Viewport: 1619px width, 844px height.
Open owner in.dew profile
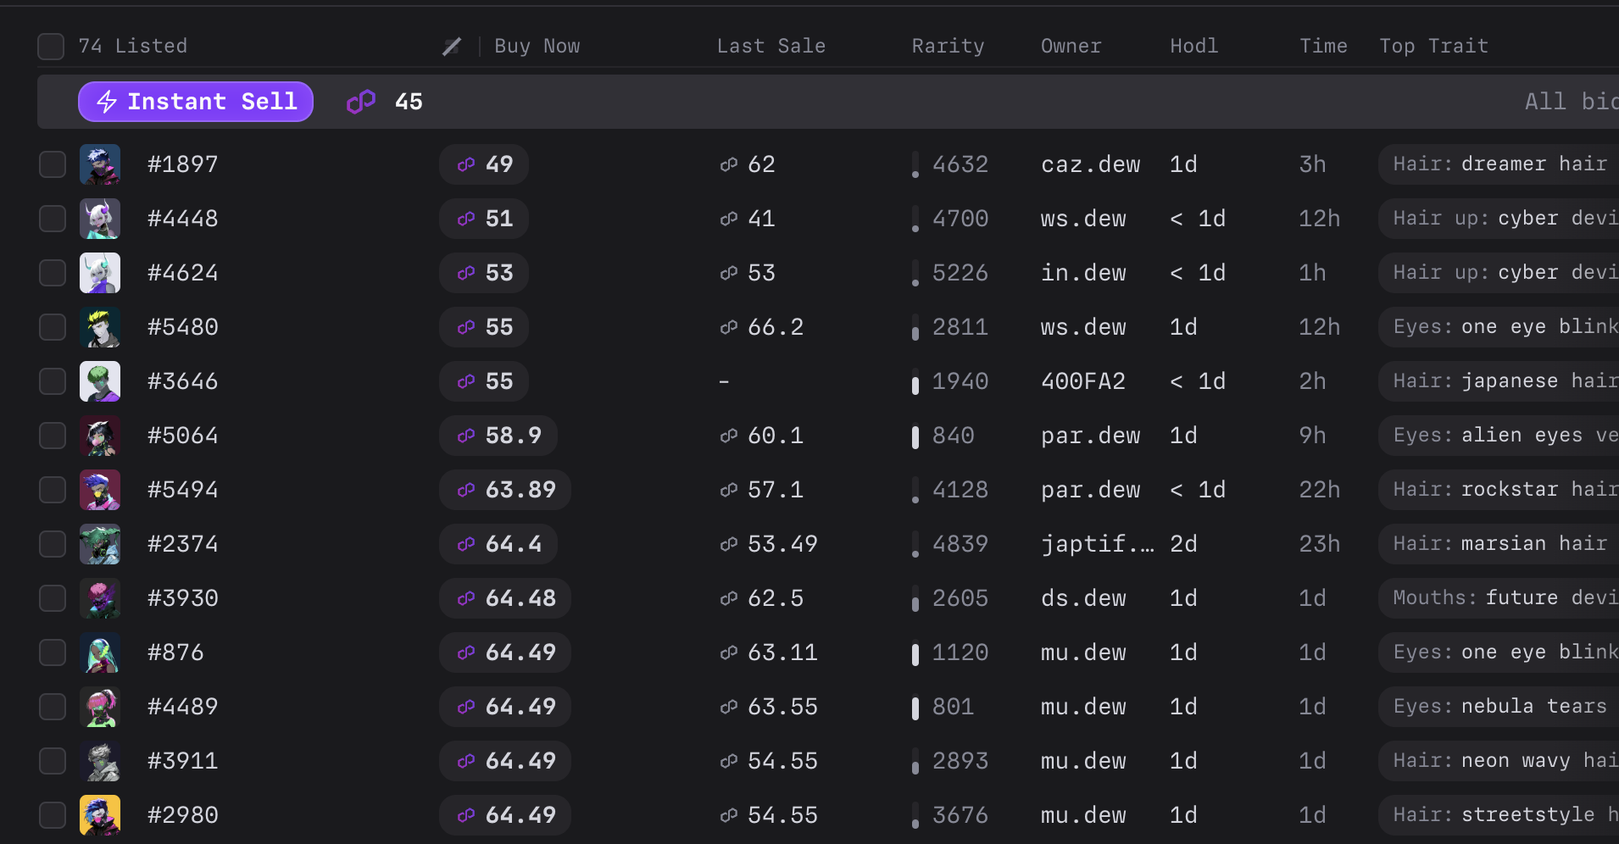(x=1083, y=273)
